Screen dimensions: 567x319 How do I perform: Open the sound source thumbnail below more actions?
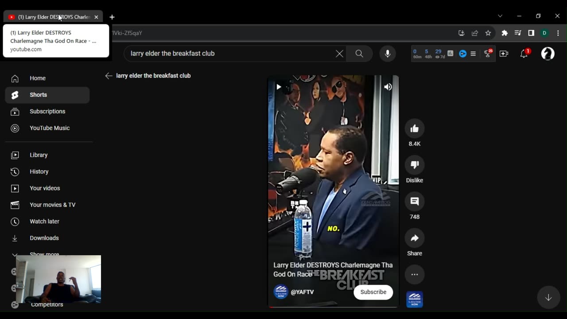tap(415, 300)
